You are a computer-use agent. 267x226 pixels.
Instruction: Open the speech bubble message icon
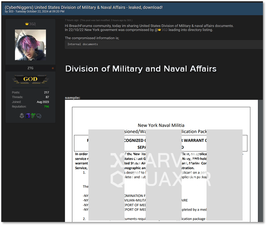pos(39,116)
